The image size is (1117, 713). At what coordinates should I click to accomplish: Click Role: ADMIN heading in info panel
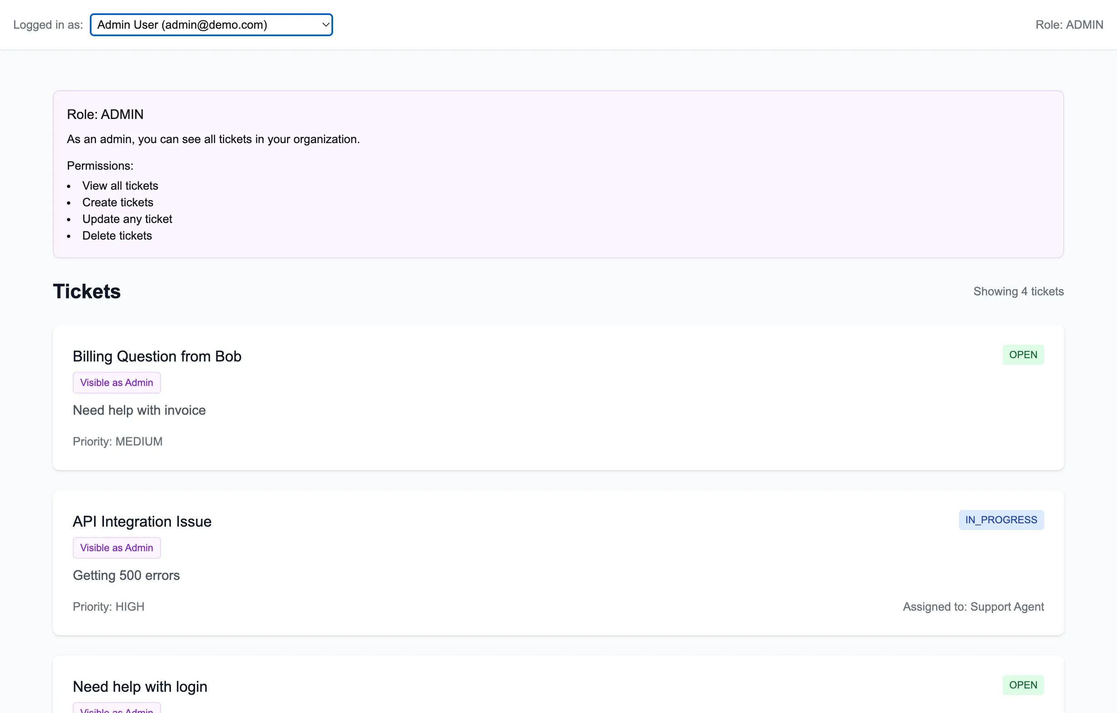[105, 114]
